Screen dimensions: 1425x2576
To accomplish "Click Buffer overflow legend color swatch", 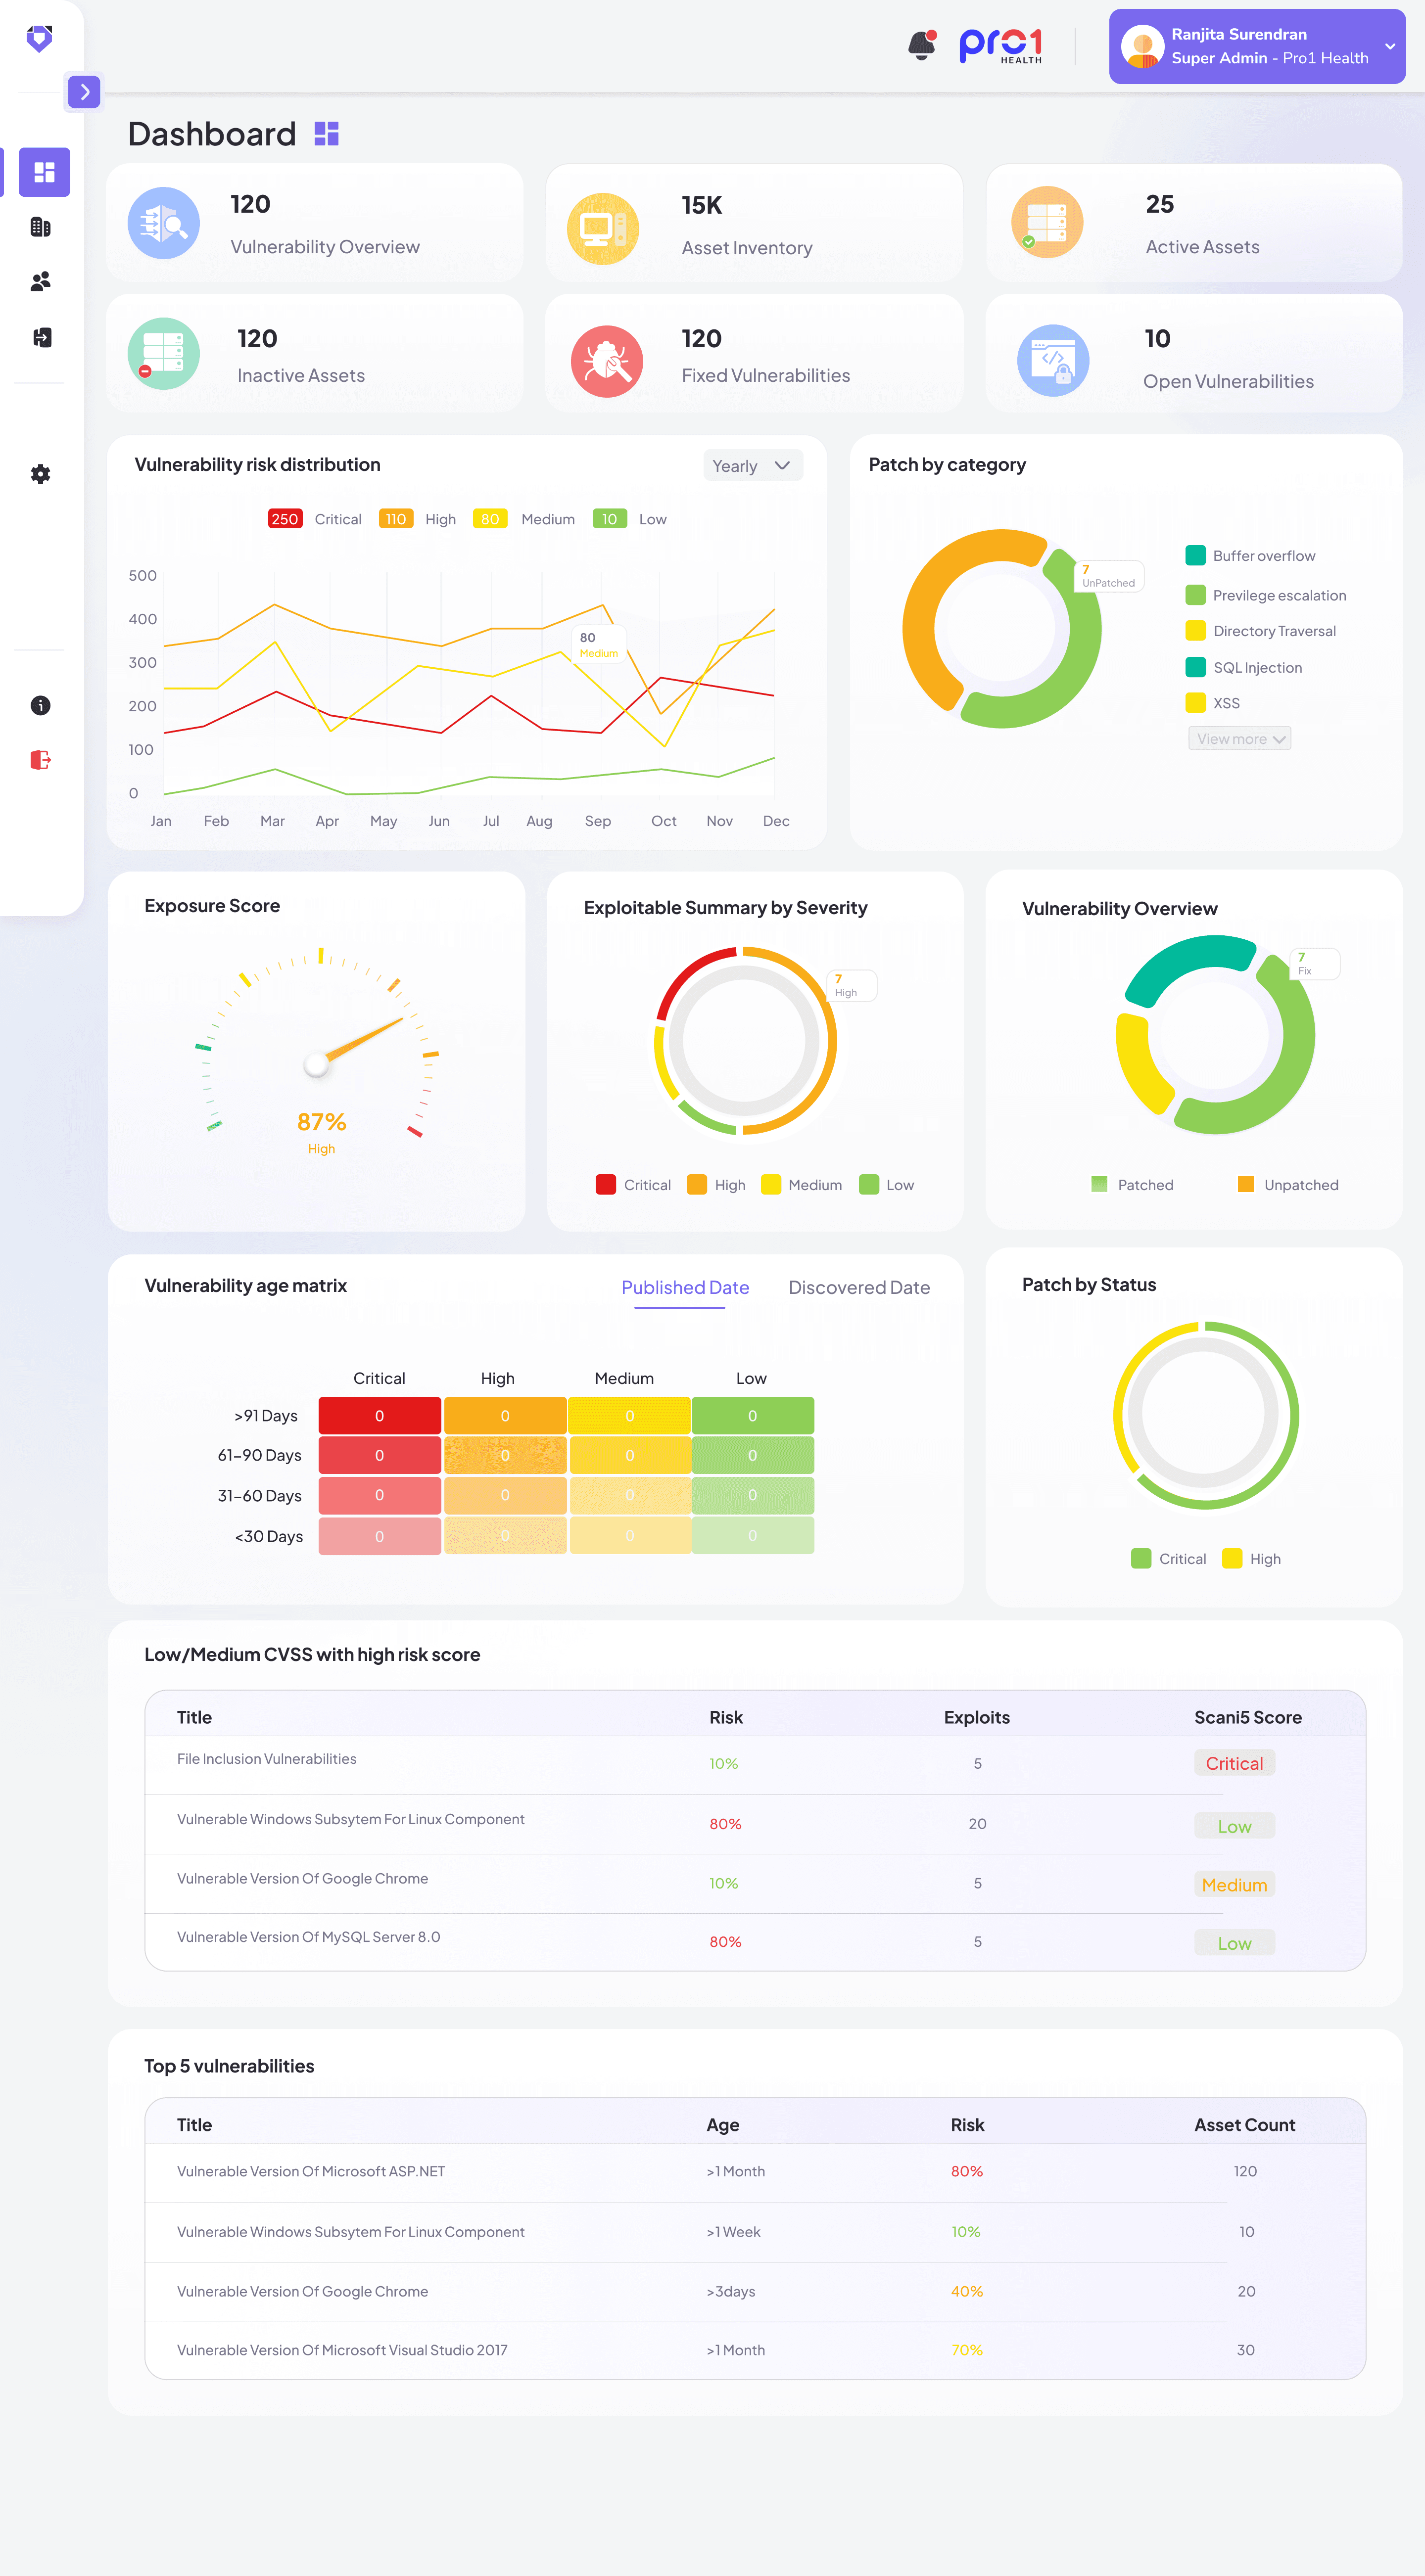I will click(x=1195, y=556).
